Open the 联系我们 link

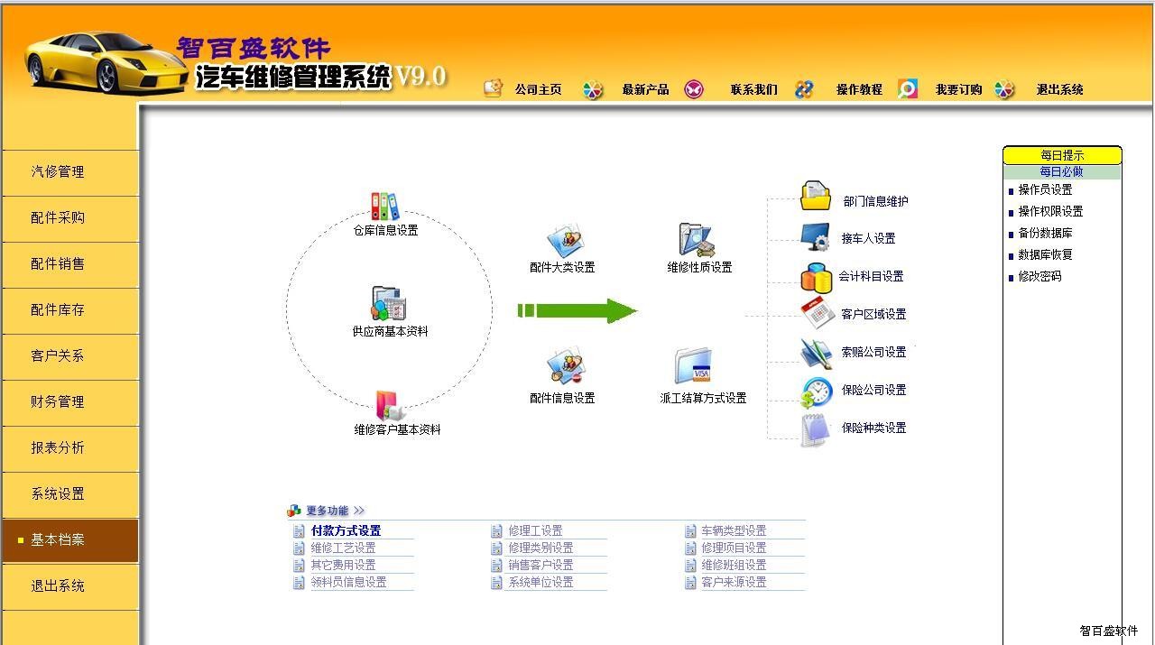pos(754,89)
